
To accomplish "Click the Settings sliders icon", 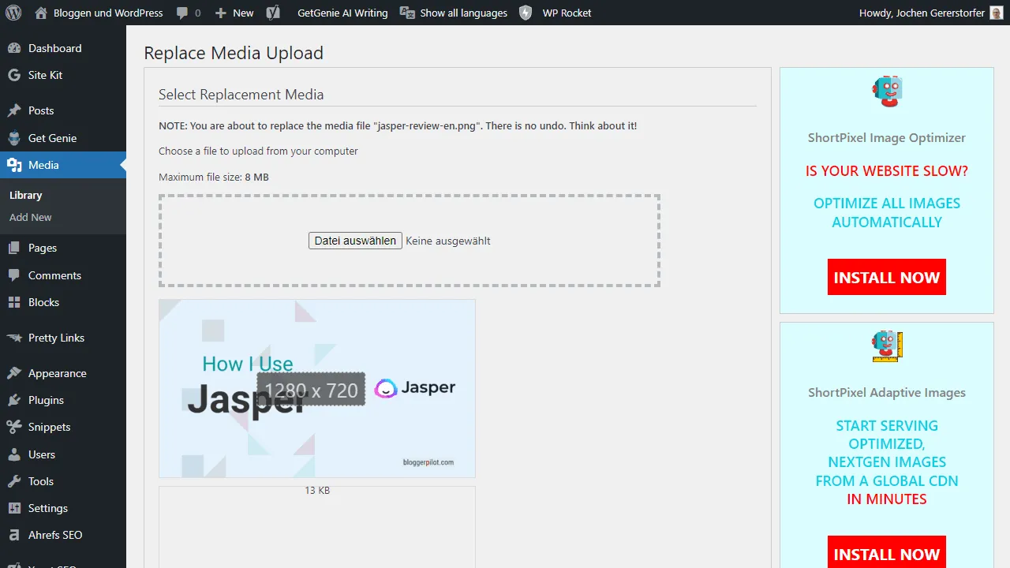I will coord(14,508).
